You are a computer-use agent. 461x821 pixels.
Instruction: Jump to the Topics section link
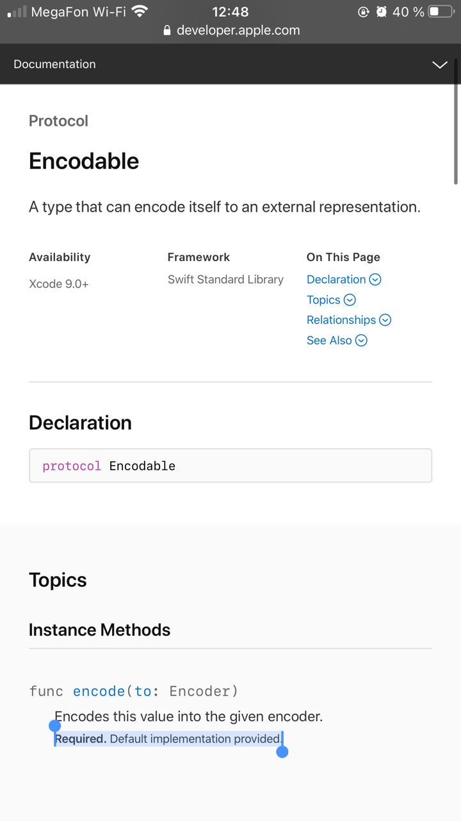[323, 300]
